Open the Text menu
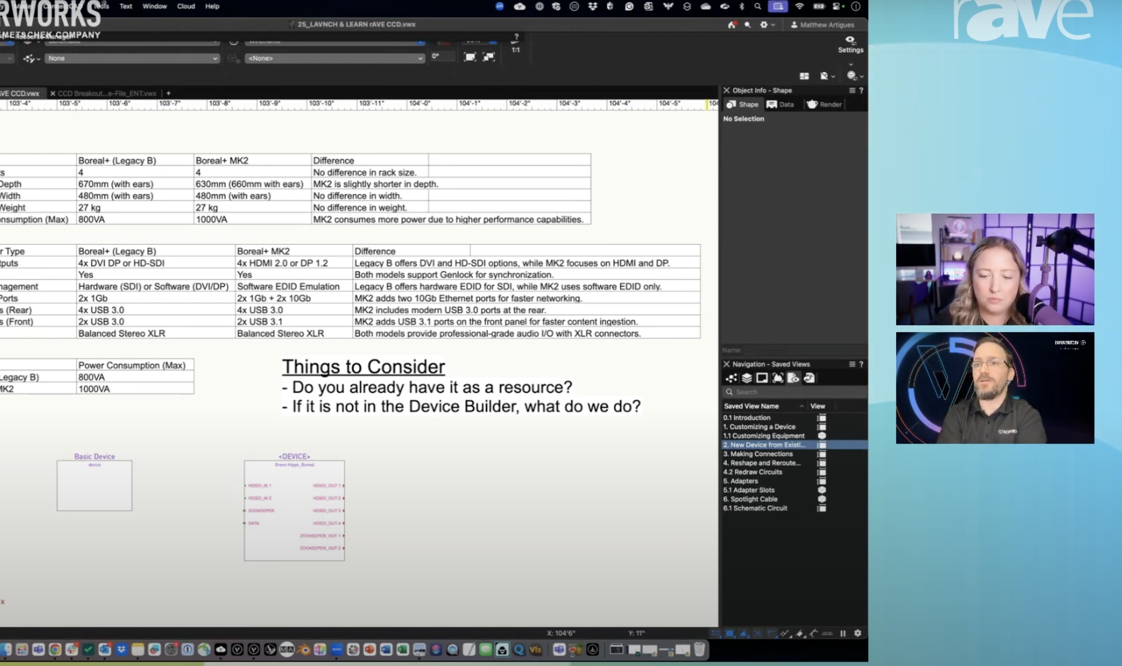This screenshot has width=1122, height=666. click(x=125, y=6)
